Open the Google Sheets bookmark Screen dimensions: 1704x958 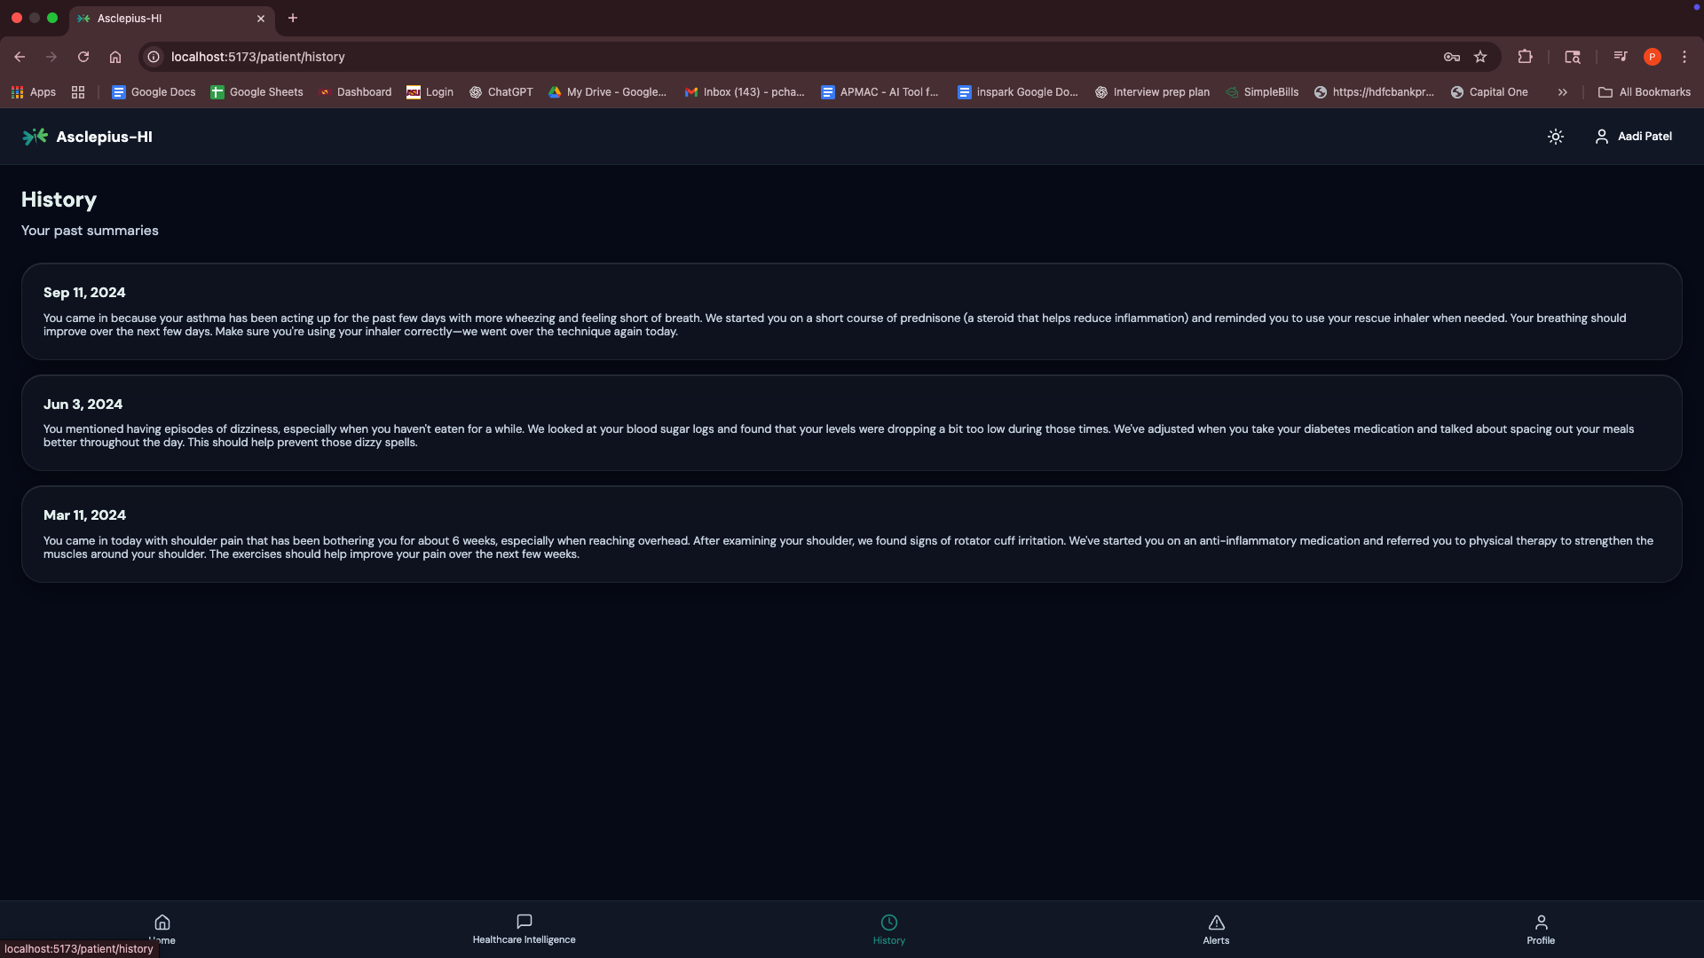(x=256, y=92)
